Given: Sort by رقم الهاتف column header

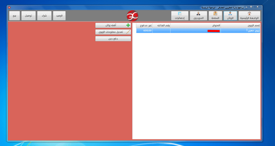Looking at the screenshot, I should coord(161,26).
